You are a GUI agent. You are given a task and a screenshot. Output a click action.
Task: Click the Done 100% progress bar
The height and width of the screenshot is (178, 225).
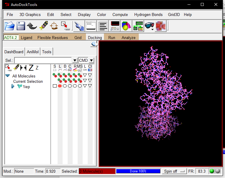[138, 171]
